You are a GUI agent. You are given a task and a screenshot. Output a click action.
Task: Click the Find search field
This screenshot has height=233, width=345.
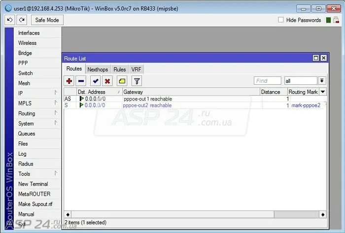click(267, 81)
